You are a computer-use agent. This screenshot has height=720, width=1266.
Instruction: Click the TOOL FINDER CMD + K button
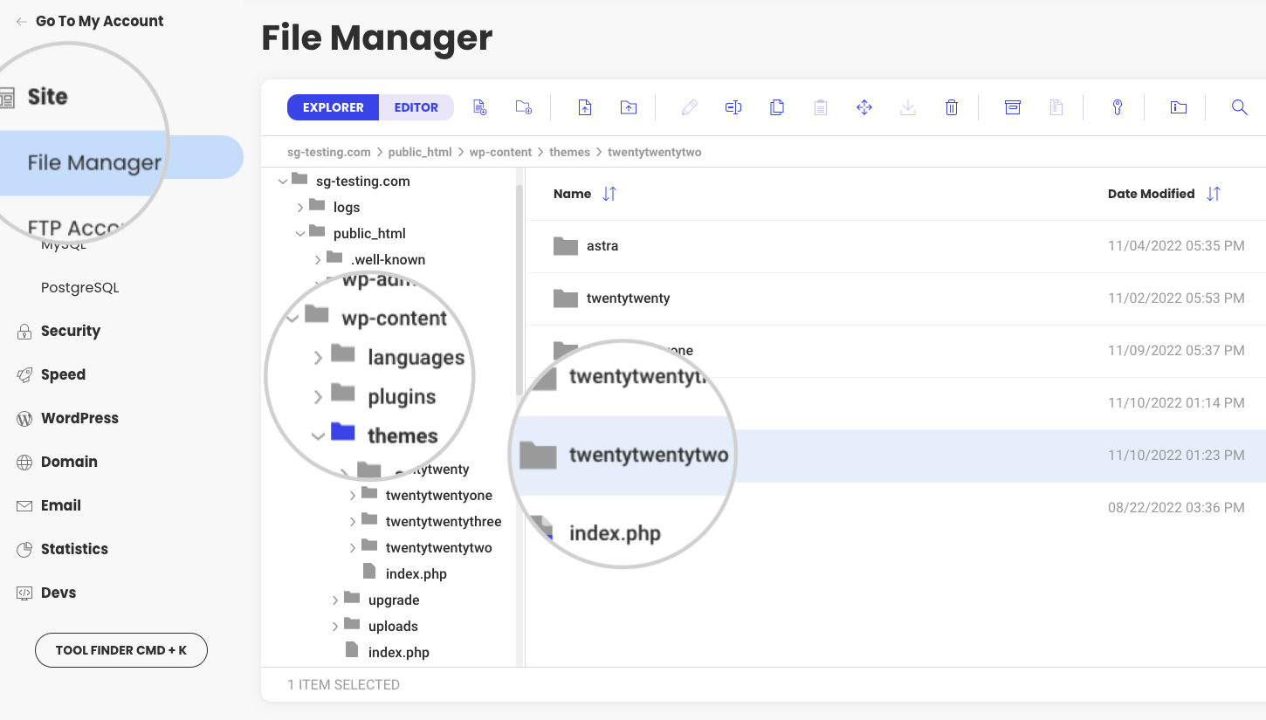click(121, 650)
